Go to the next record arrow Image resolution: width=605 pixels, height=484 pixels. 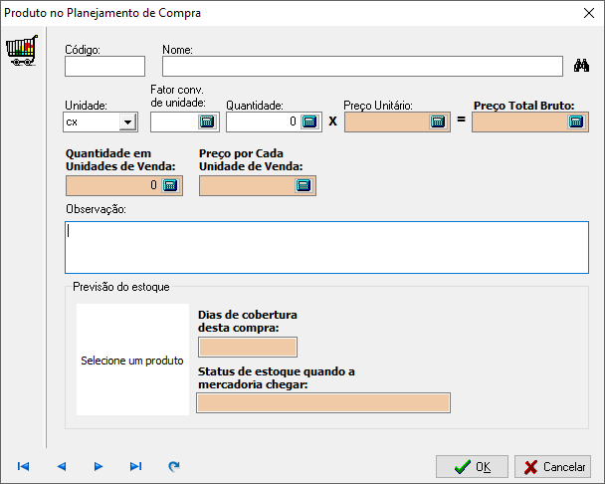tap(99, 466)
